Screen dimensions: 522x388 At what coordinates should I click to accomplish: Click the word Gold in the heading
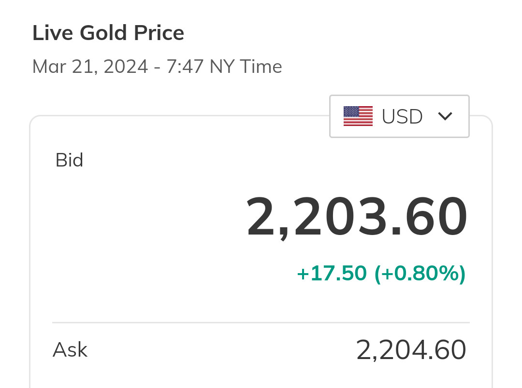[104, 33]
